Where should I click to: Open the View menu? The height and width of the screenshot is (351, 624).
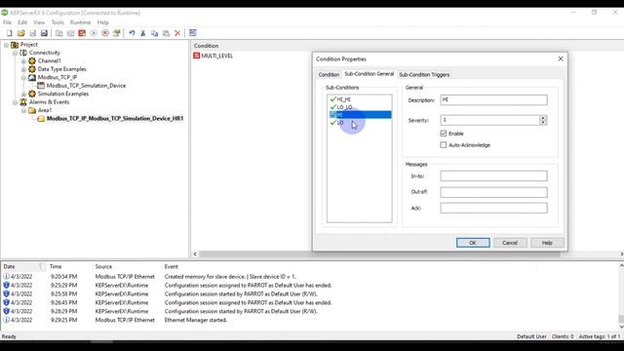pos(39,22)
